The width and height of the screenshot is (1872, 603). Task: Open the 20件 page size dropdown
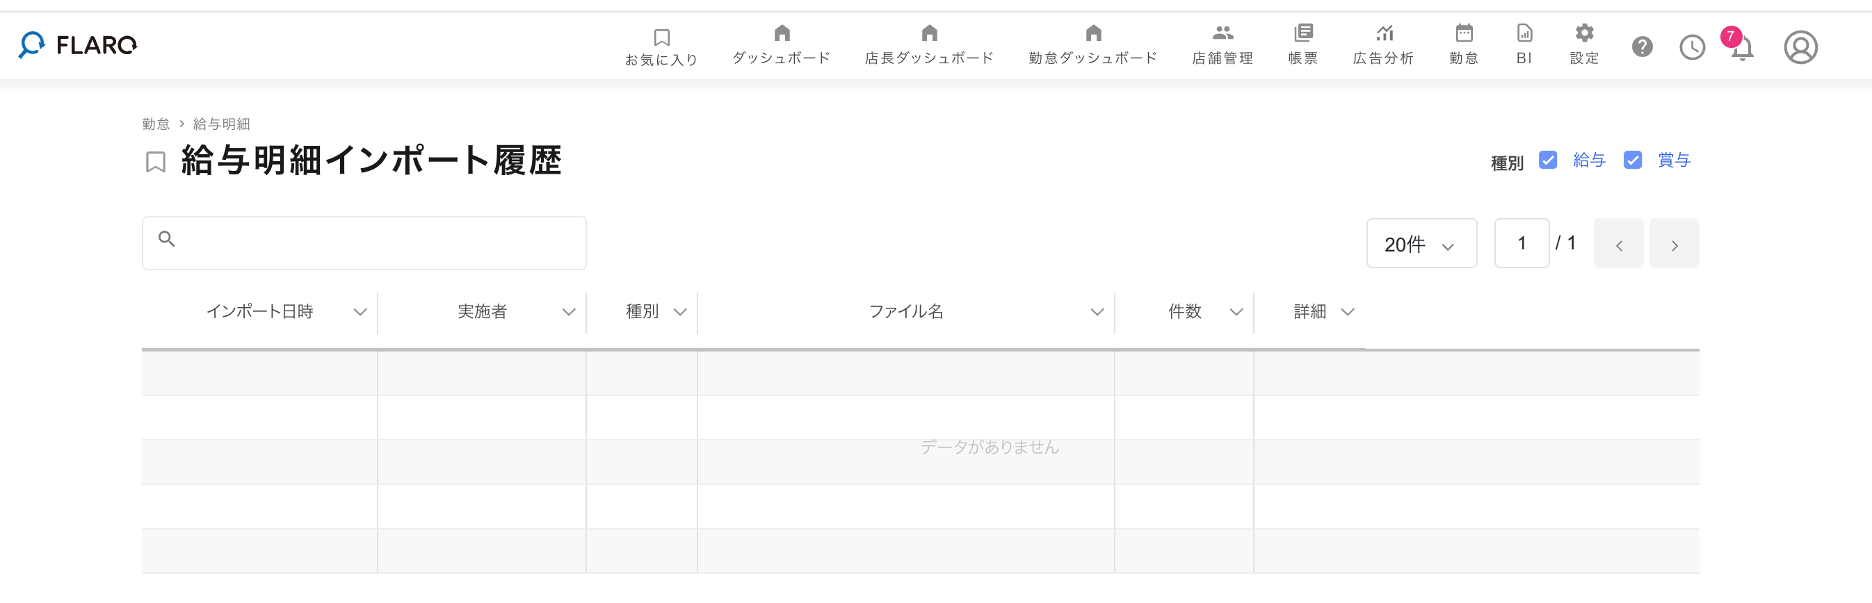point(1421,243)
